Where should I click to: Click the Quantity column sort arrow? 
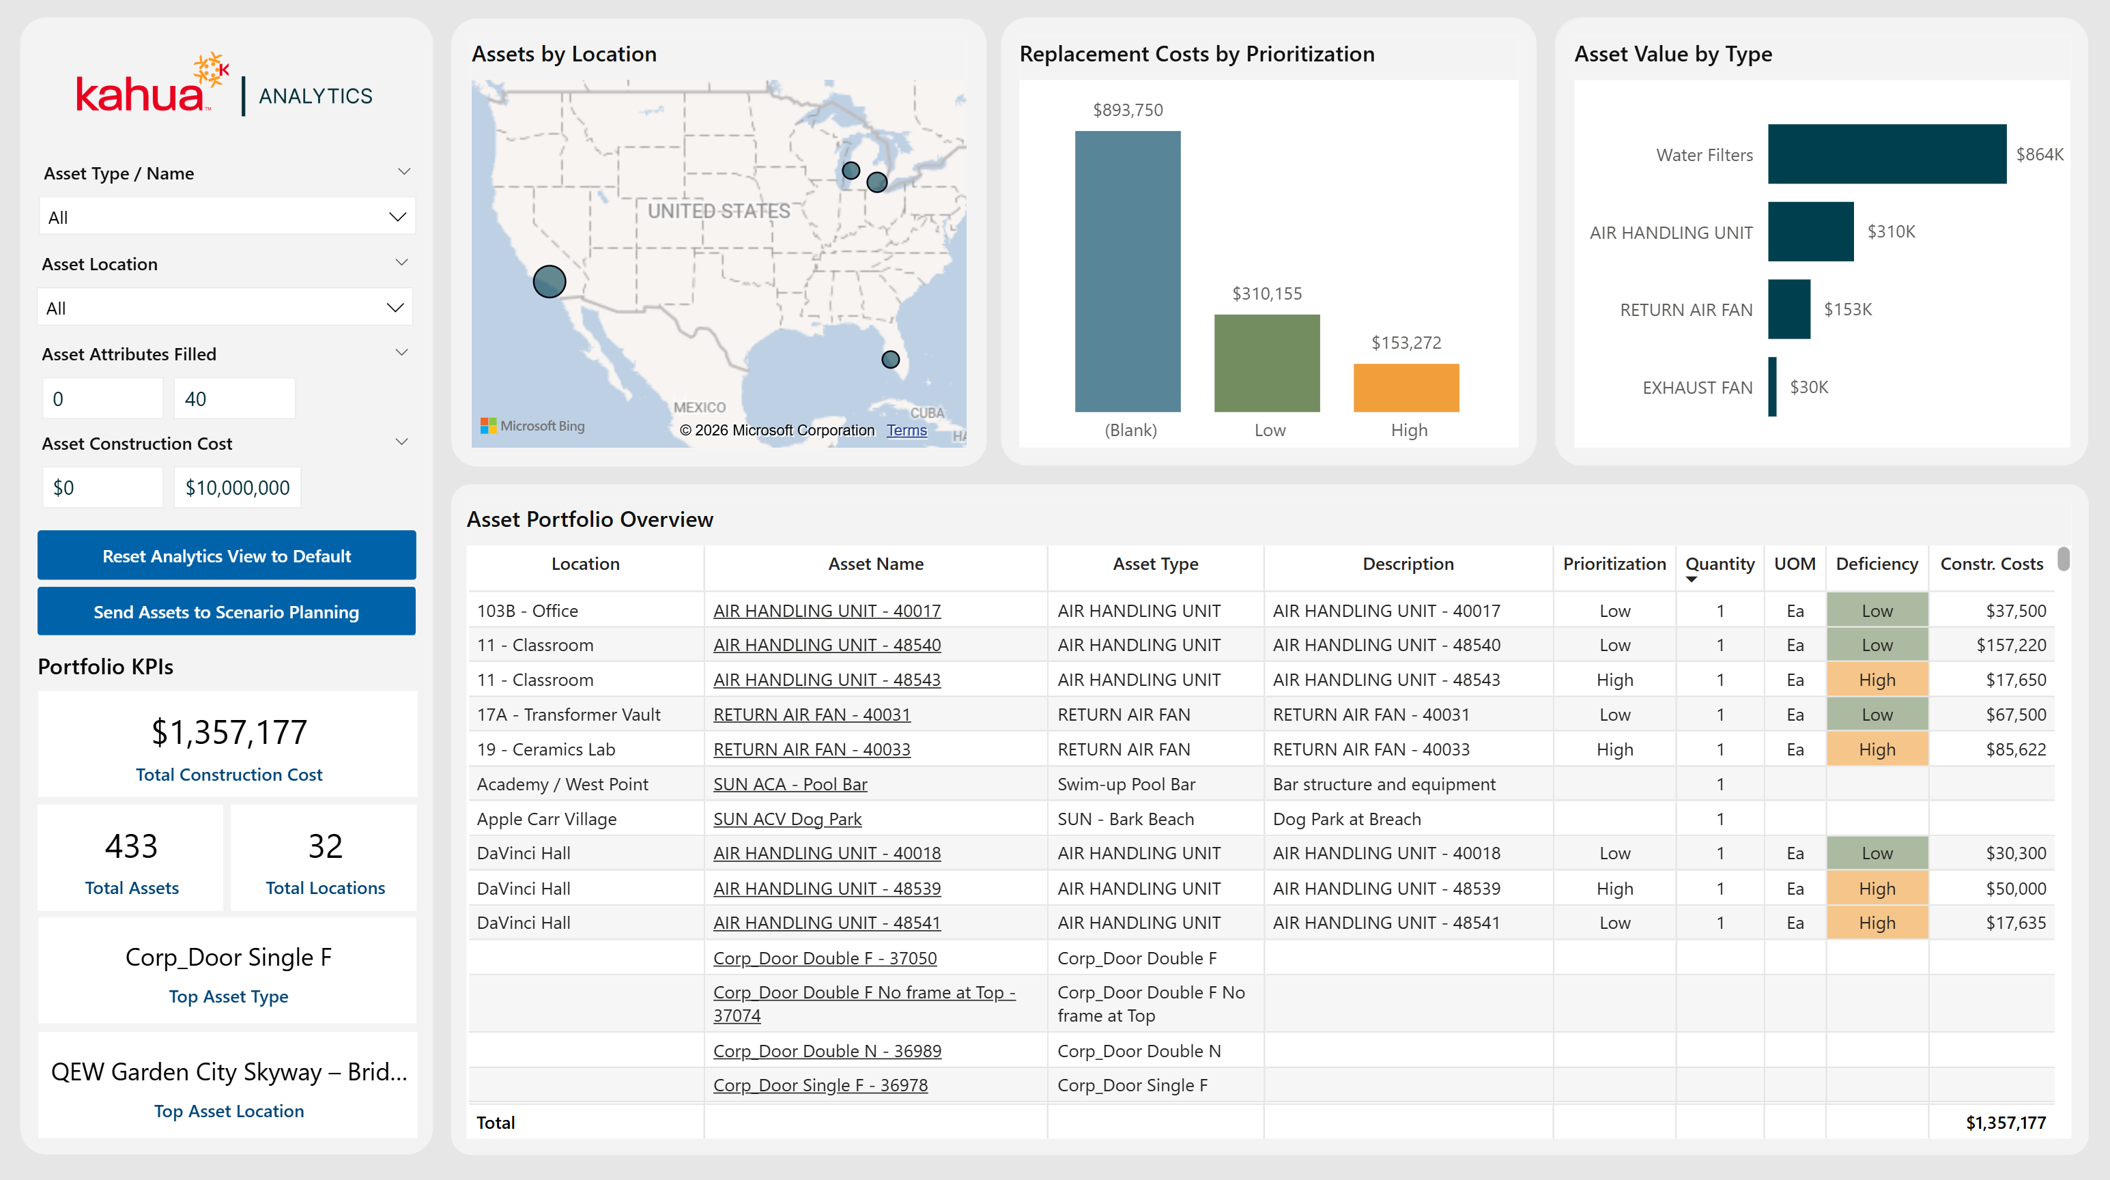tap(1691, 580)
